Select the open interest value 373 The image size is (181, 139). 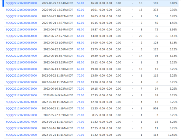coord(156,10)
